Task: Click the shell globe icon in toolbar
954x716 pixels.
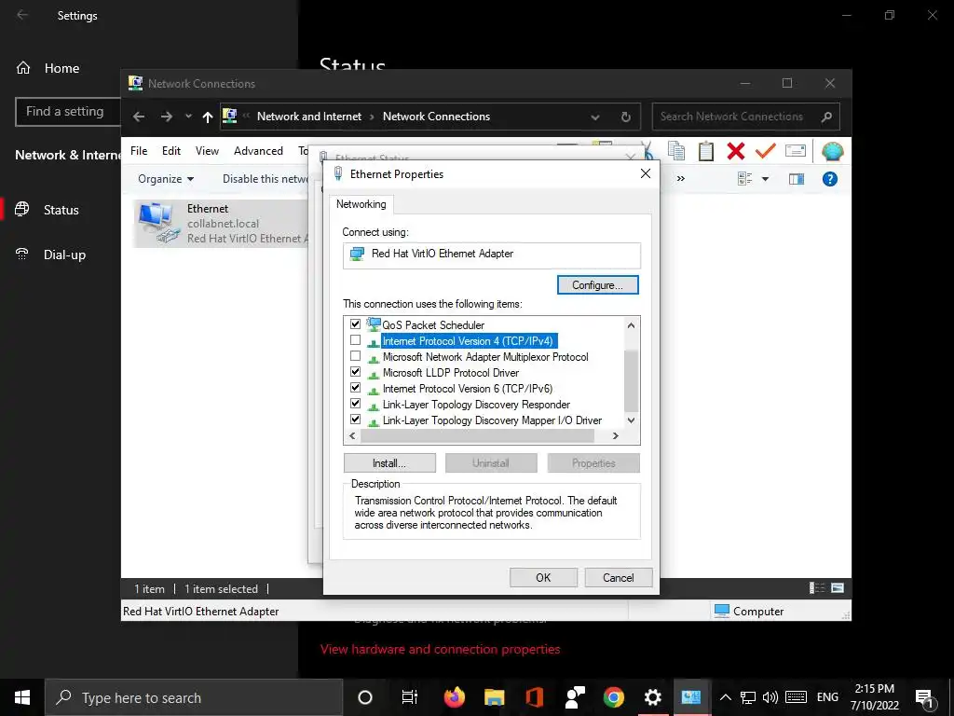Action: [832, 150]
